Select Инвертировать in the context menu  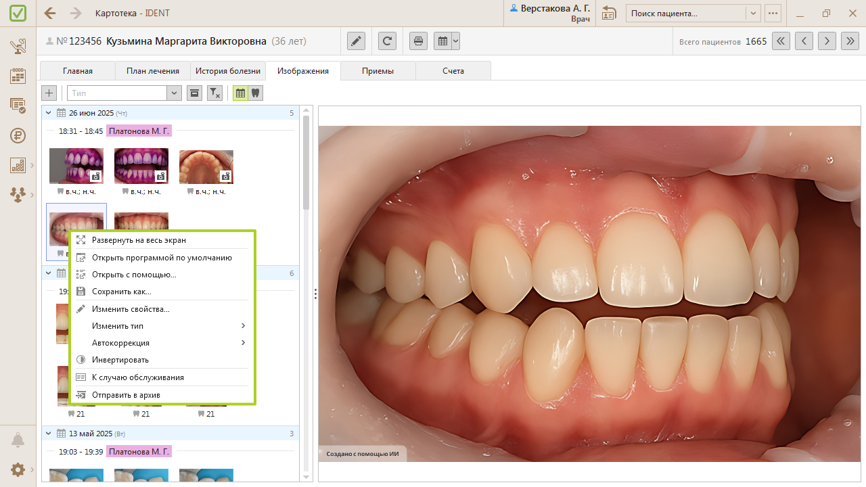pyautogui.click(x=120, y=360)
